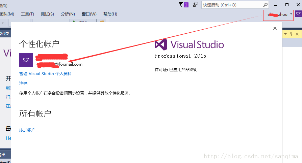
Task: Open the notifications flag icon
Action: click(183, 5)
